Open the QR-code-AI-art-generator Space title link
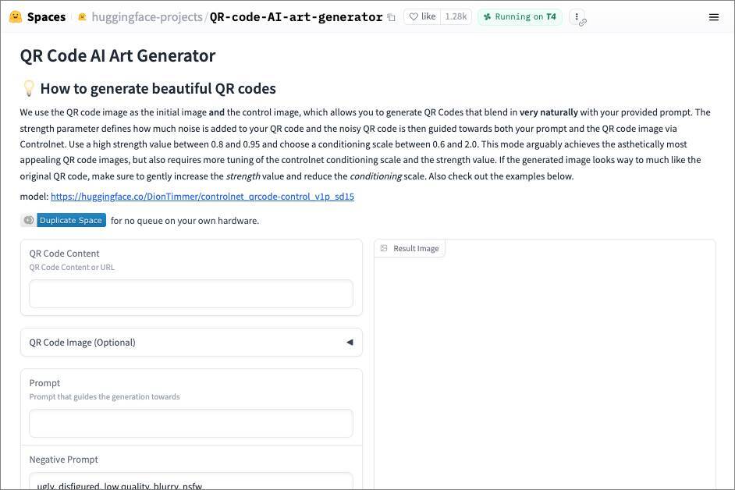Viewport: 735px width, 490px height. [296, 16]
